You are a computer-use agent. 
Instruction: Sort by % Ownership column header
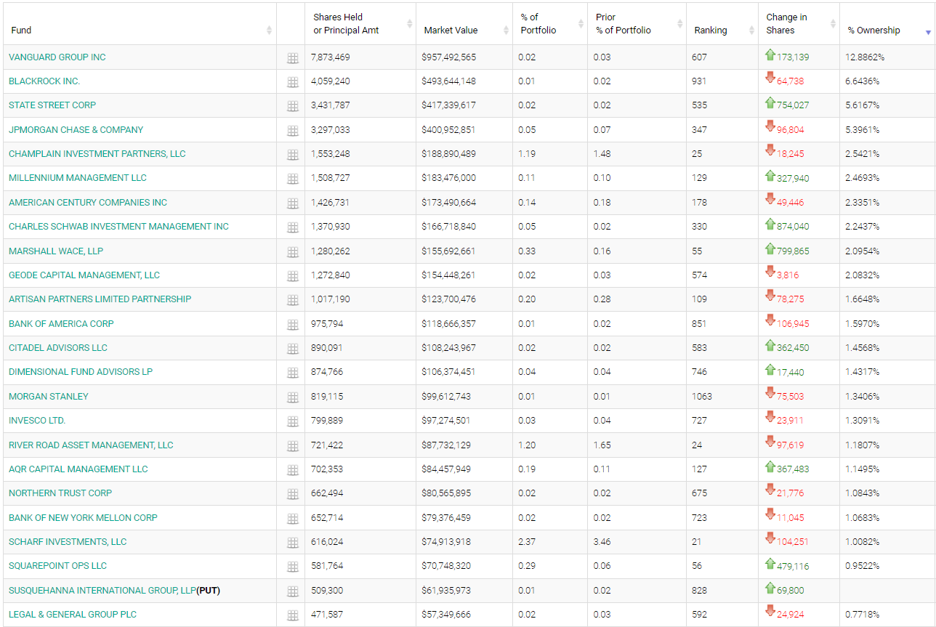pos(887,24)
